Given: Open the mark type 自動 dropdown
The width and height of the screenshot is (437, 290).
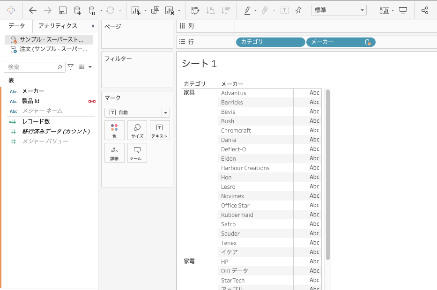Looking at the screenshot, I should [x=137, y=112].
